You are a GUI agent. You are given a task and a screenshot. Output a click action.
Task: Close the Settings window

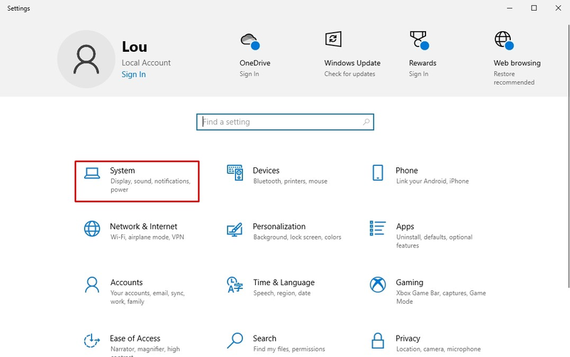coord(559,8)
